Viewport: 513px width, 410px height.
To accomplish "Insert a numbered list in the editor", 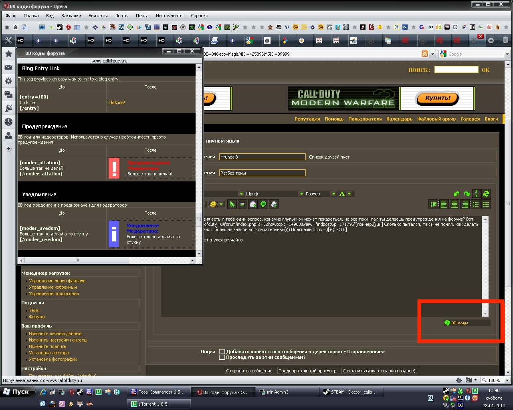I will pos(476,205).
